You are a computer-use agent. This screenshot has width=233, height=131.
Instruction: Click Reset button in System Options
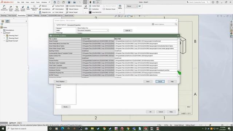[66, 107]
